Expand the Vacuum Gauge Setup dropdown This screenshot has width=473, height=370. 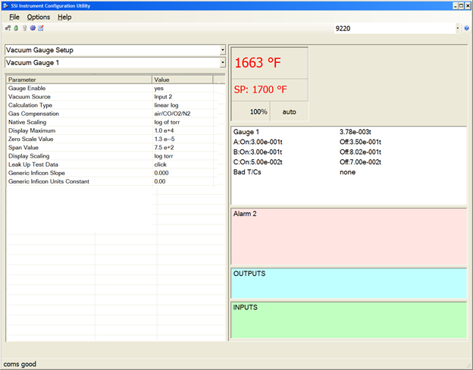point(222,51)
